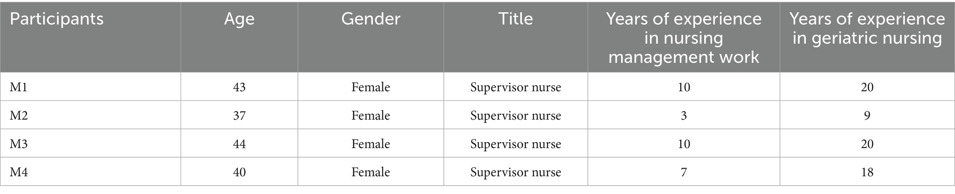Click the Female cell for M1
The width and height of the screenshot is (955, 194).
(370, 87)
